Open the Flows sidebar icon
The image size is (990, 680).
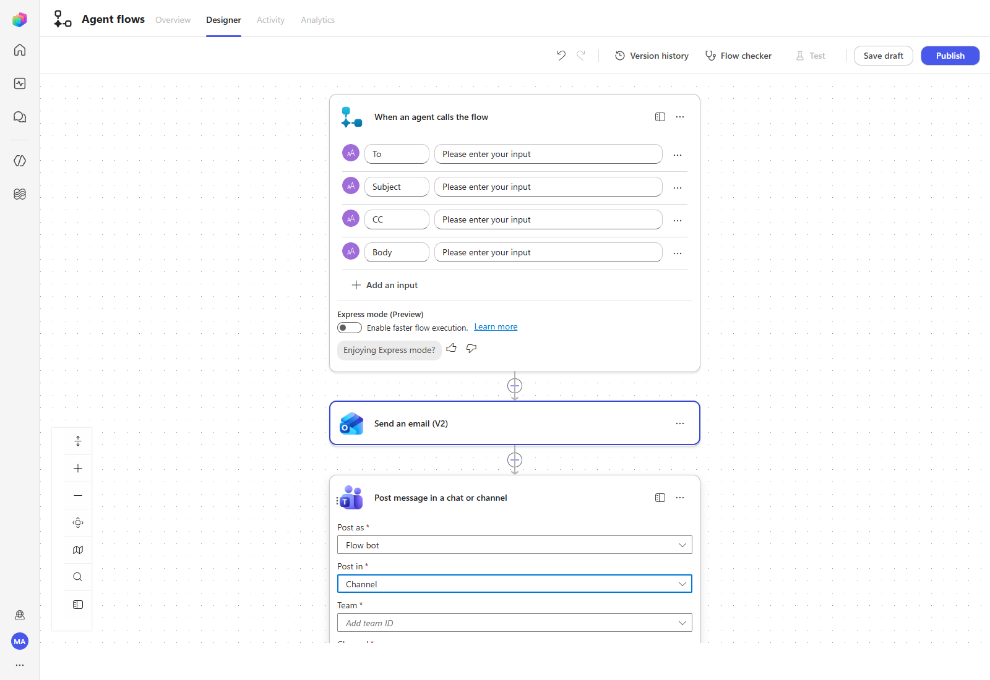click(20, 194)
